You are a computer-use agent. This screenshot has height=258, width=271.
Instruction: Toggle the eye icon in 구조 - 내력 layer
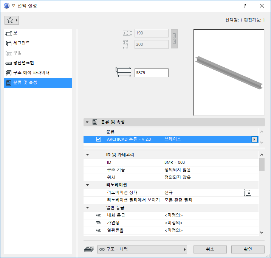tap(102, 249)
